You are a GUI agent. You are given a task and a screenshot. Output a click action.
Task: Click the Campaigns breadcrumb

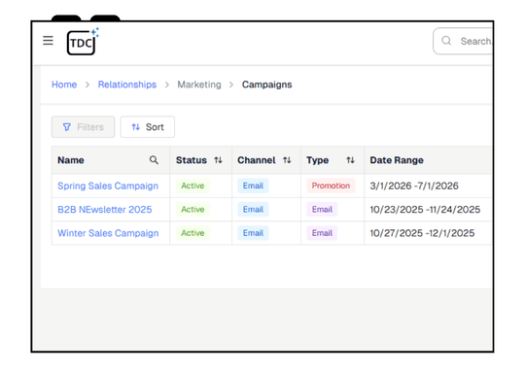pyautogui.click(x=266, y=85)
